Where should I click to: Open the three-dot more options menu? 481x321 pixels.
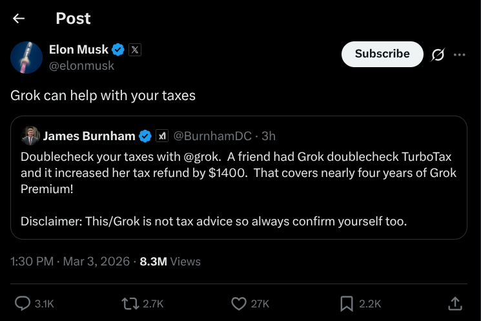[x=460, y=55]
